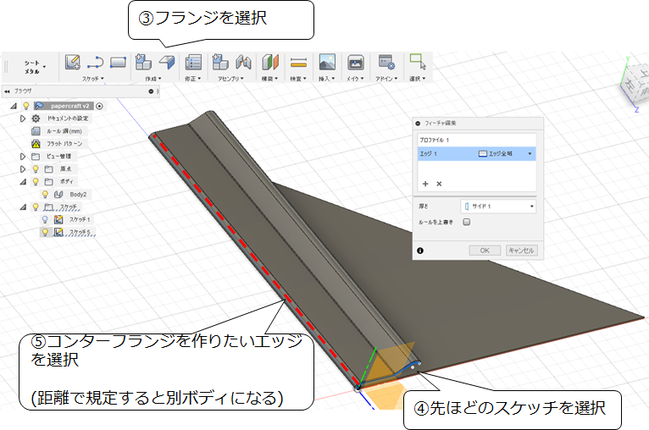
Task: Click the スケッチ1 sketch icon
Action: (58, 219)
